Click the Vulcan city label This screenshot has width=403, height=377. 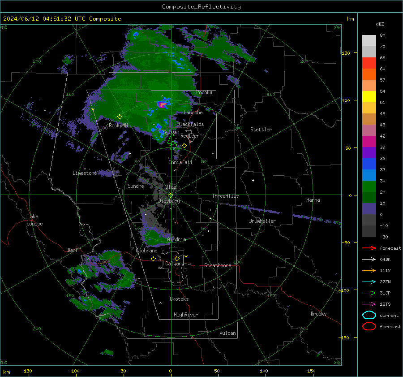tap(227, 333)
